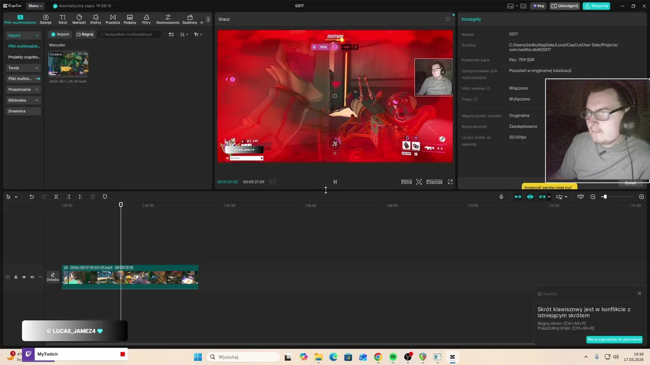
Task: Enter fullscreen preview mode
Action: click(450, 181)
